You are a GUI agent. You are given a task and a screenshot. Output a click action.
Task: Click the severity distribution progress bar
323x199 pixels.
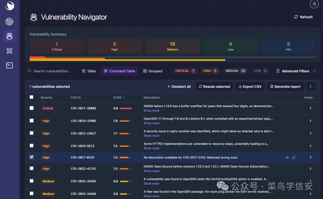(x=173, y=58)
